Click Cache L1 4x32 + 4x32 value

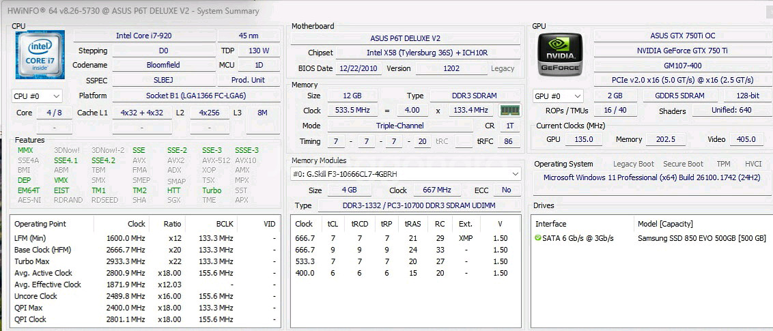[x=142, y=113]
